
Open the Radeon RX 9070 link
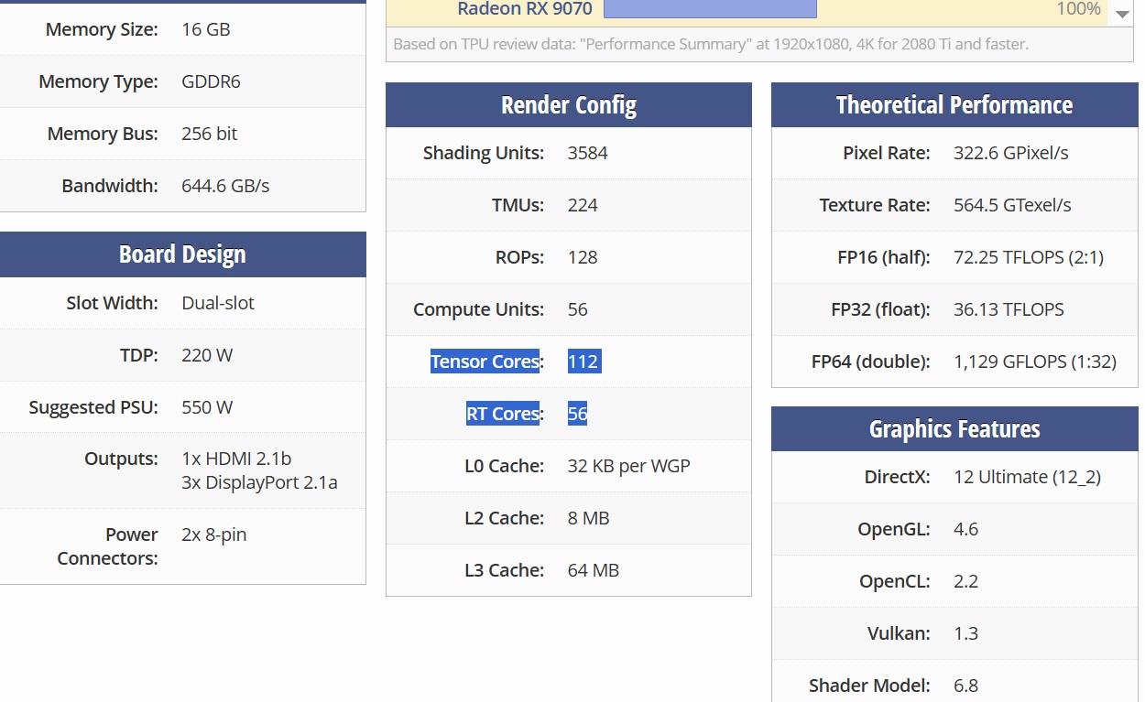click(x=525, y=9)
